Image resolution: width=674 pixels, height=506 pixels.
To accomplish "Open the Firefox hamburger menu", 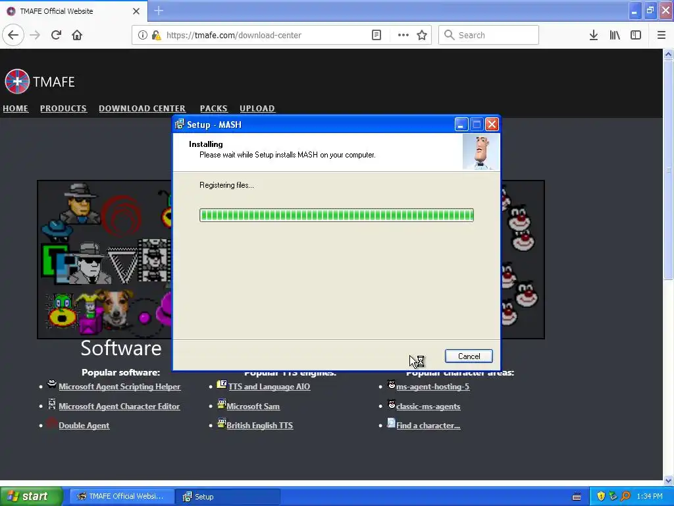I will [661, 35].
